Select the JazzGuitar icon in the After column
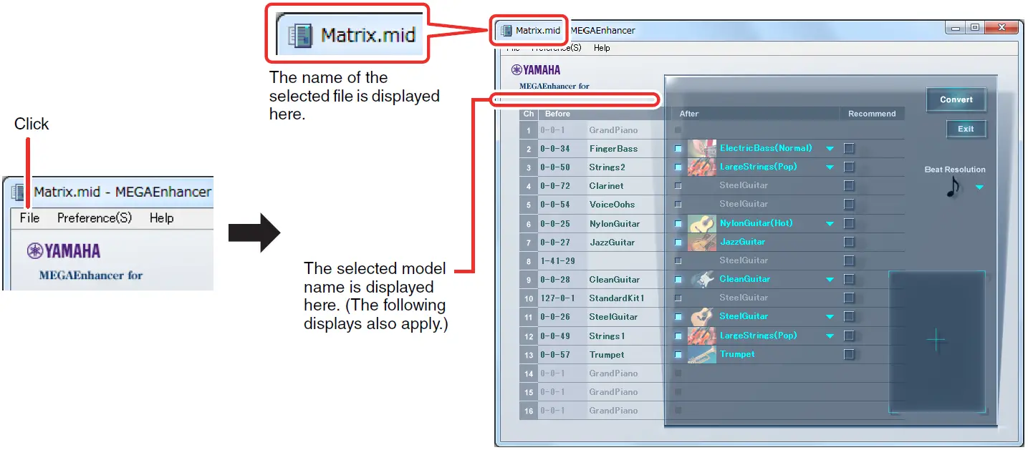This screenshot has width=1028, height=450. (x=702, y=243)
